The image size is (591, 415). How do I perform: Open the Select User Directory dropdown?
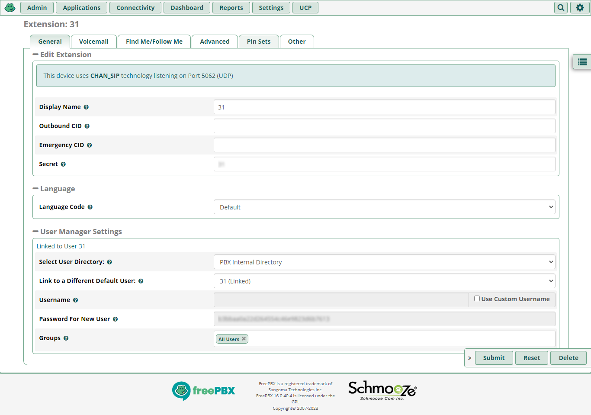point(384,262)
